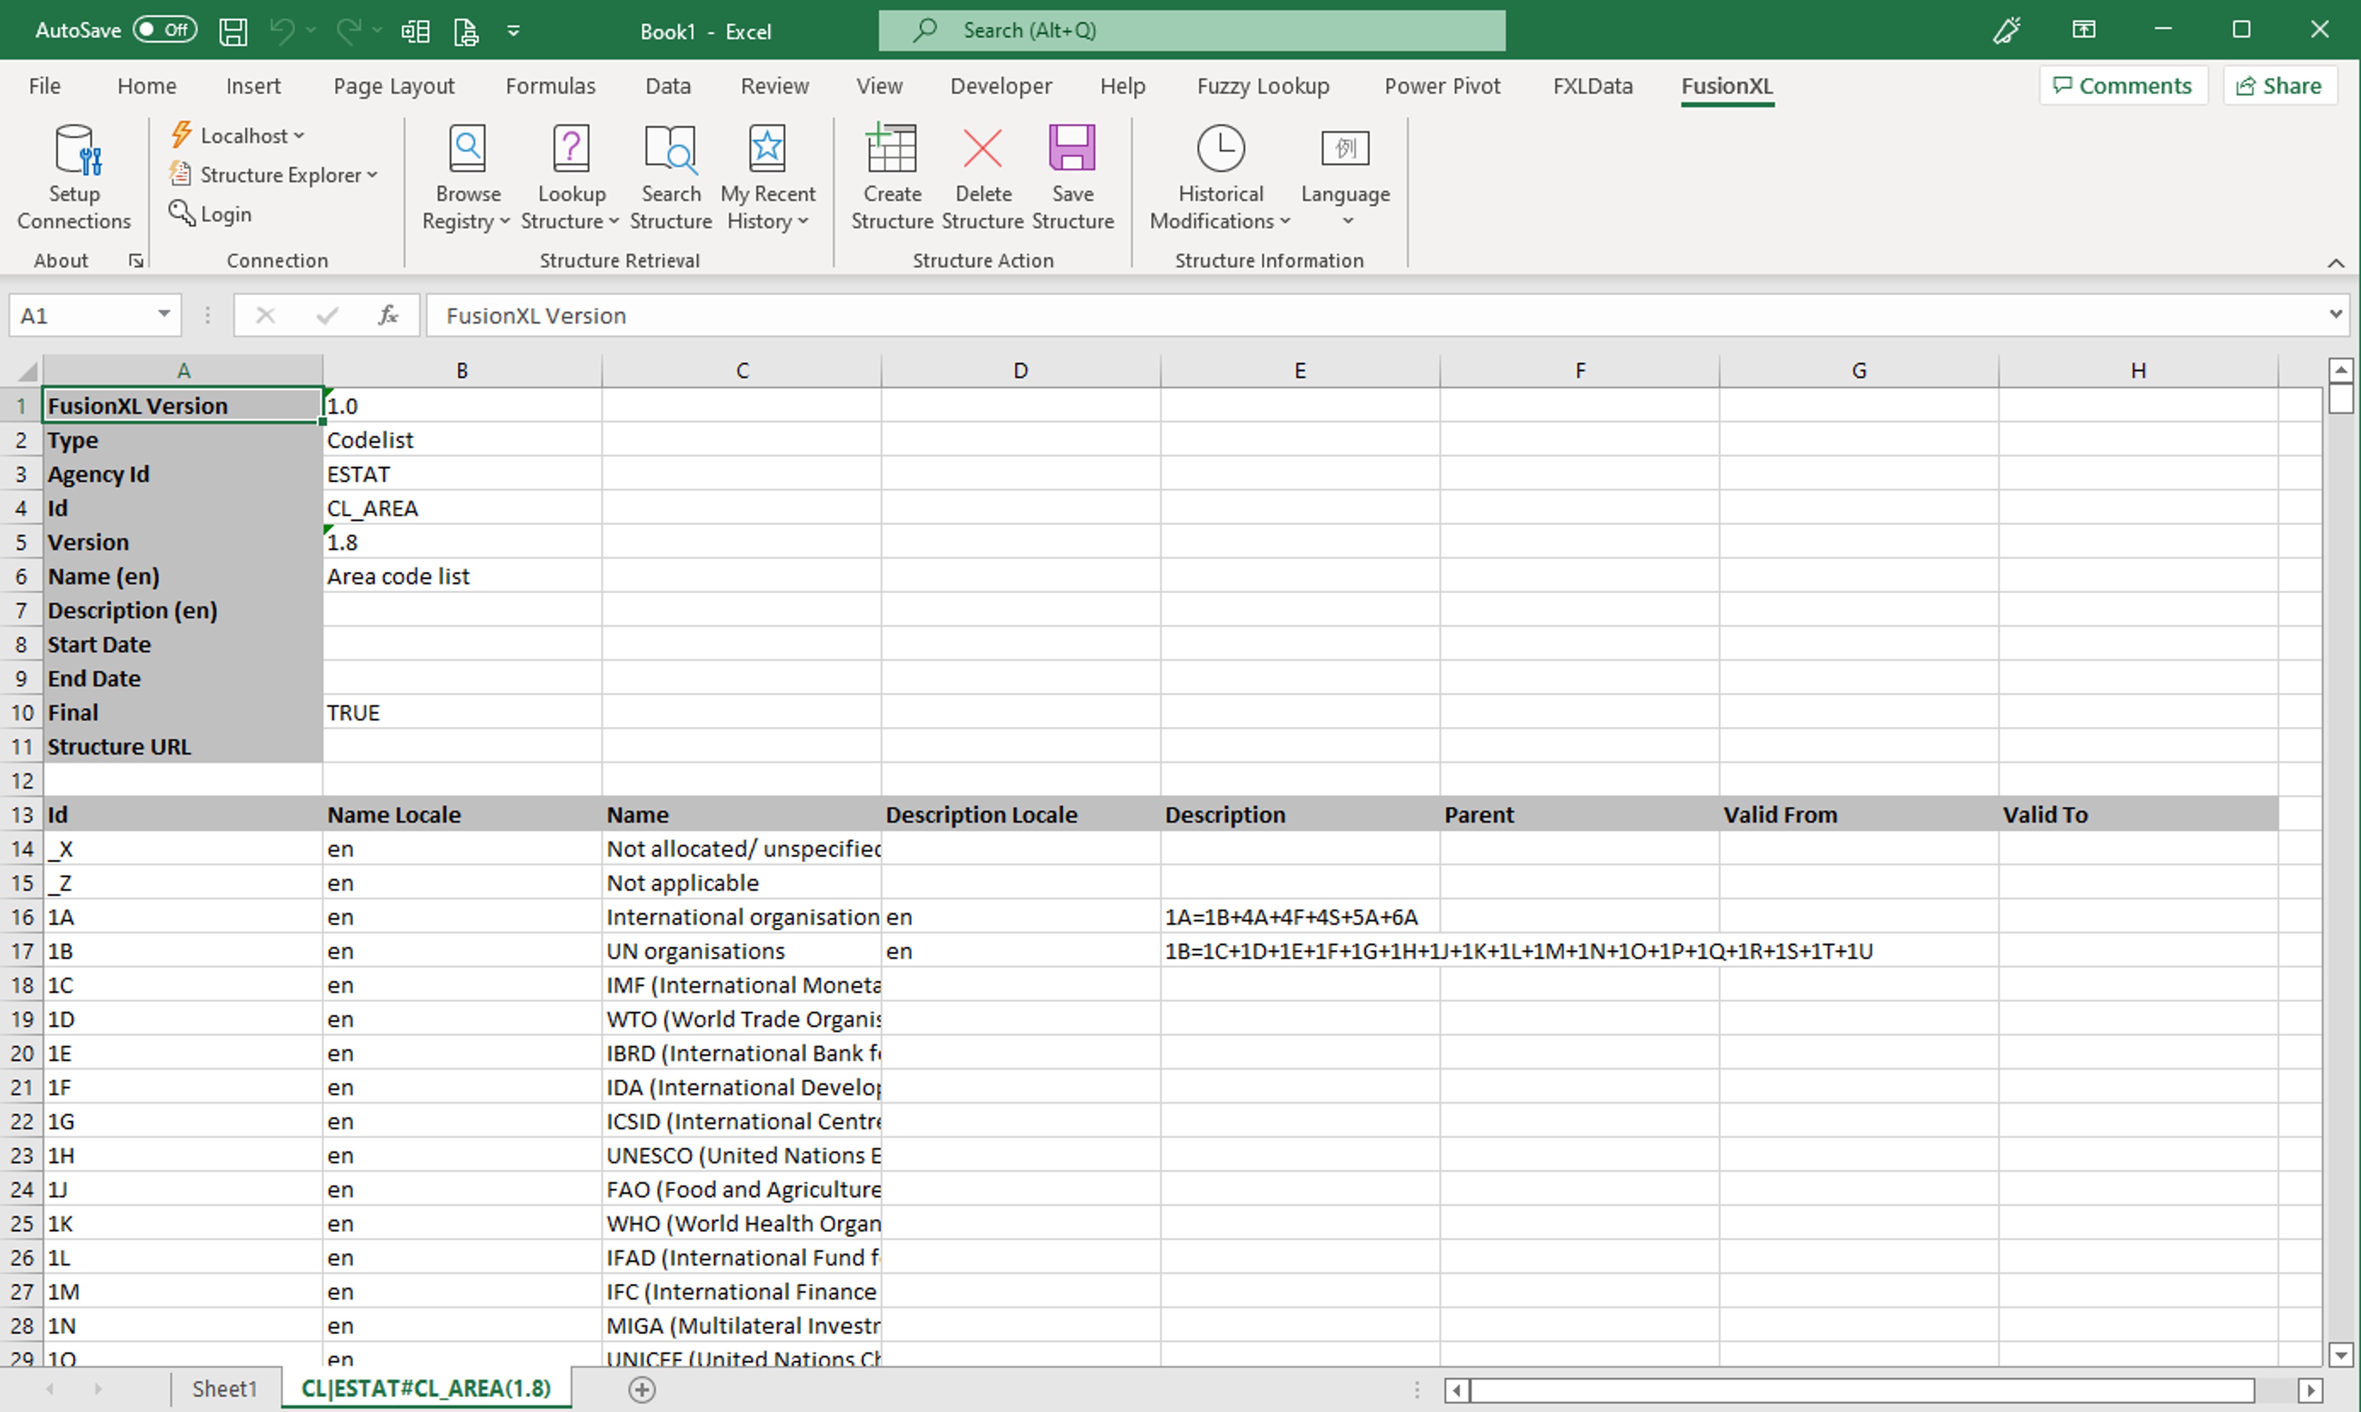Expand the Language dropdown menu
The image size is (2361, 1412).
(x=1347, y=221)
